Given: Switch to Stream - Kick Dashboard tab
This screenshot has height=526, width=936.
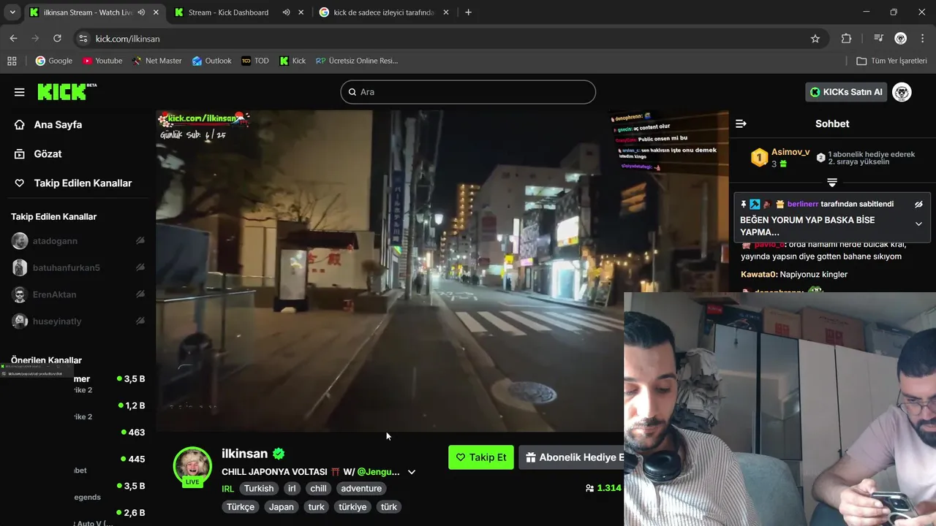Looking at the screenshot, I should [x=228, y=12].
